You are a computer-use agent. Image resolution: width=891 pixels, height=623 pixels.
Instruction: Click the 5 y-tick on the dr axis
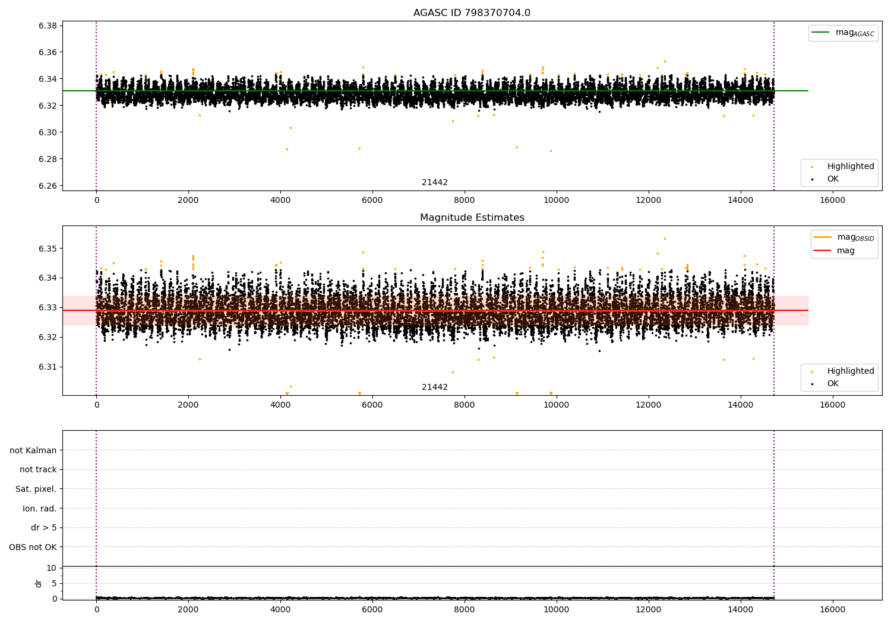pyautogui.click(x=54, y=583)
